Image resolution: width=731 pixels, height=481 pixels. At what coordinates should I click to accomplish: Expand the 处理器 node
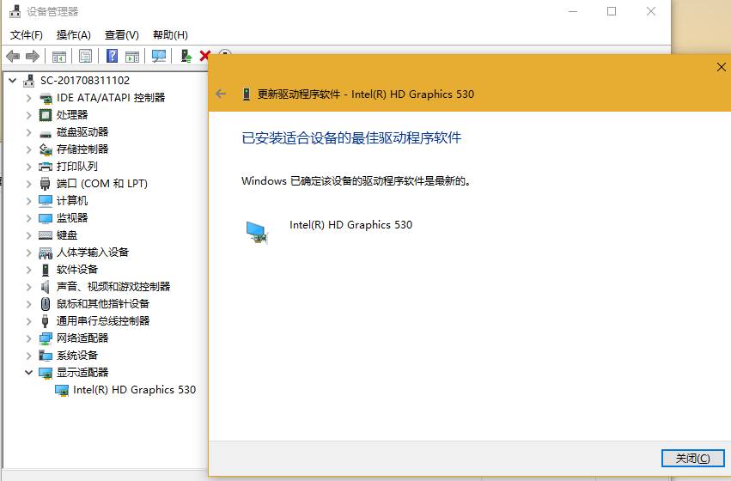29,115
